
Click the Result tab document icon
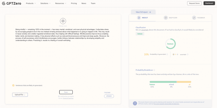[x=139, y=18]
